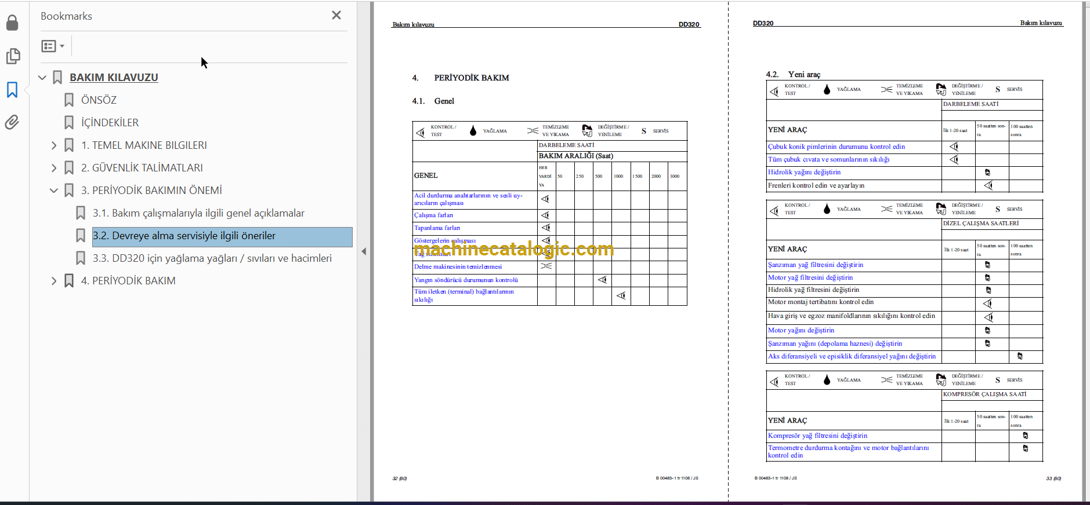Toggle the Bookmarks panel icon
The height and width of the screenshot is (505, 1090).
tap(12, 90)
